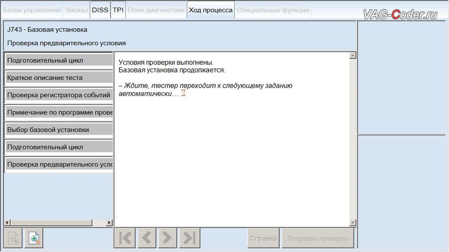Click the zoom in magnifier icon
449x252 pixels.
[x=34, y=238]
